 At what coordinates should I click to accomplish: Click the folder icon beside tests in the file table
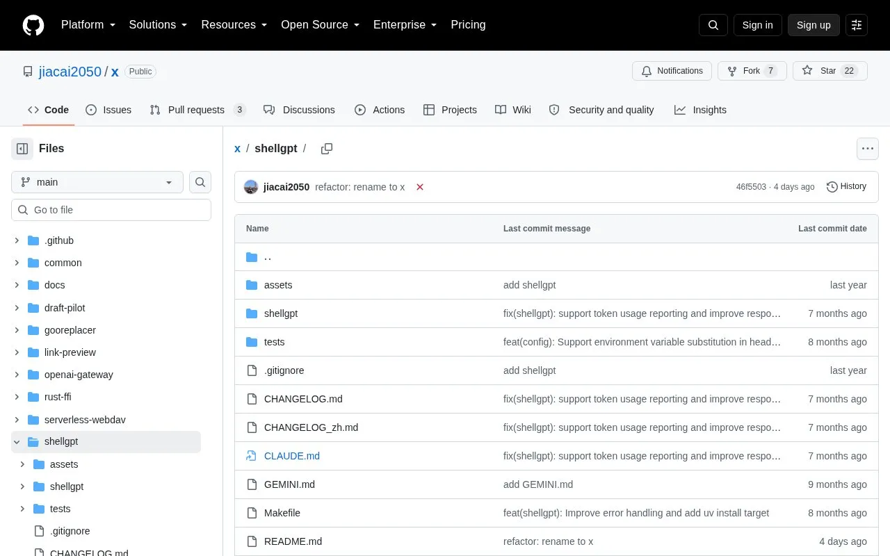click(x=252, y=342)
